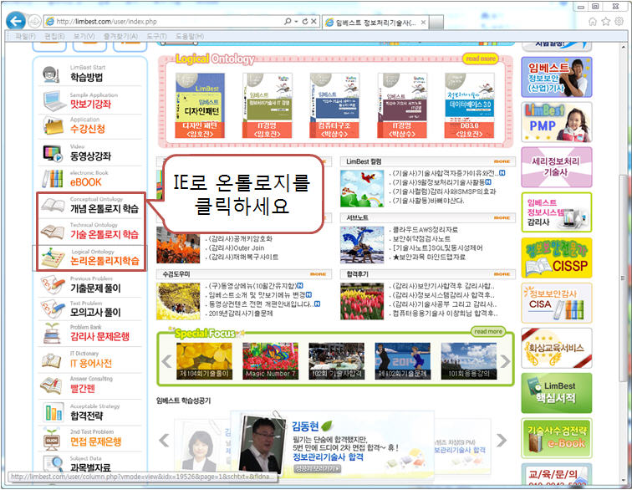Click the browser back arrow button
Screen dimensions: 632x490
(x=16, y=21)
